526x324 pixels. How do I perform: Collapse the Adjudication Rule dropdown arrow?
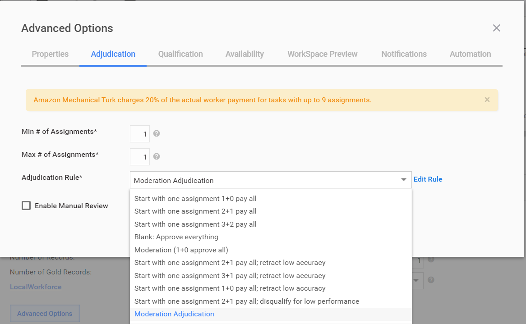404,180
